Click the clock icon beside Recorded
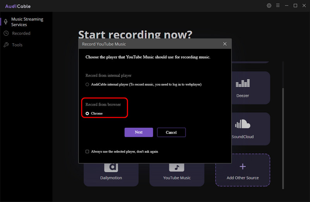The image size is (310, 202). point(6,33)
